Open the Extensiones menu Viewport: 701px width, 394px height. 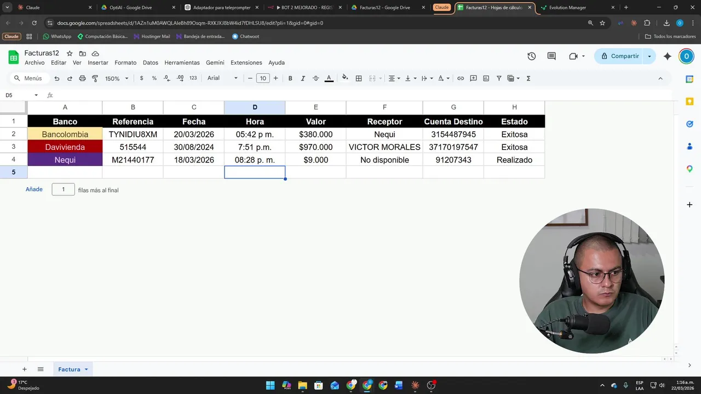pos(246,63)
